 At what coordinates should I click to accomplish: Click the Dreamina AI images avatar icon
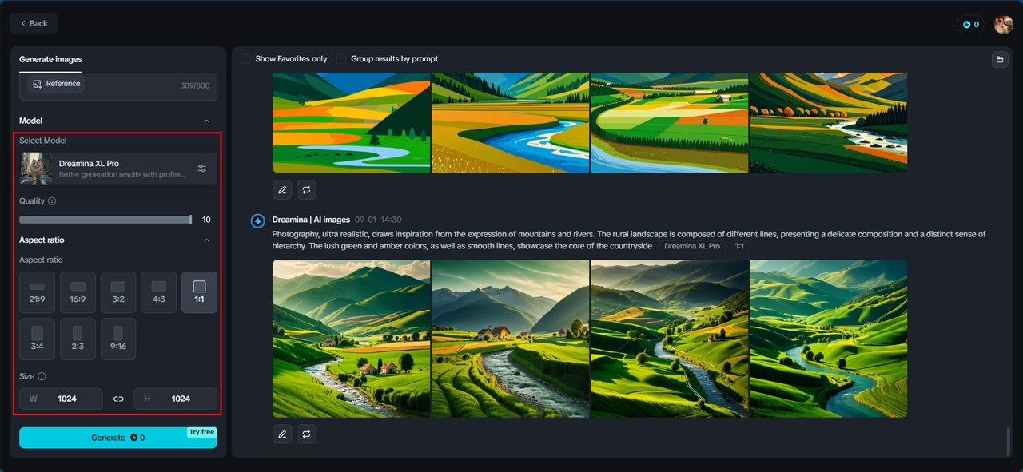[x=258, y=220]
